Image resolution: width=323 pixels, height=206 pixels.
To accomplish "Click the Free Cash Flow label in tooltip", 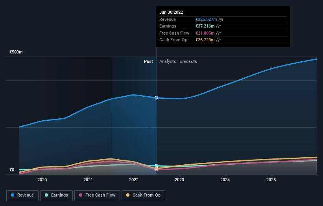I will [174, 33].
